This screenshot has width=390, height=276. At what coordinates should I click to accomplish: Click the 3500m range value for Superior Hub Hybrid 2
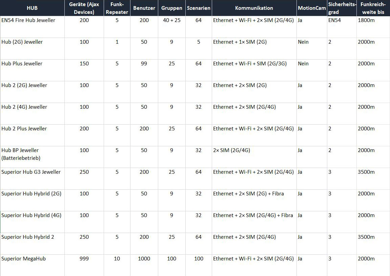coord(366,237)
